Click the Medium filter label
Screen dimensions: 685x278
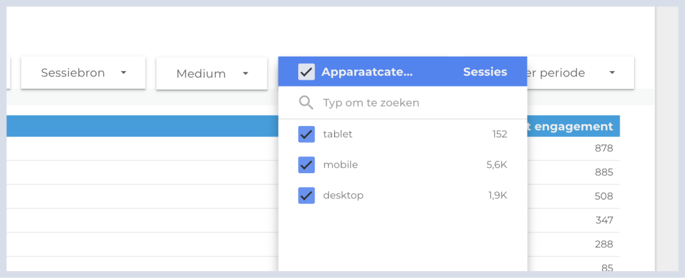[201, 73]
